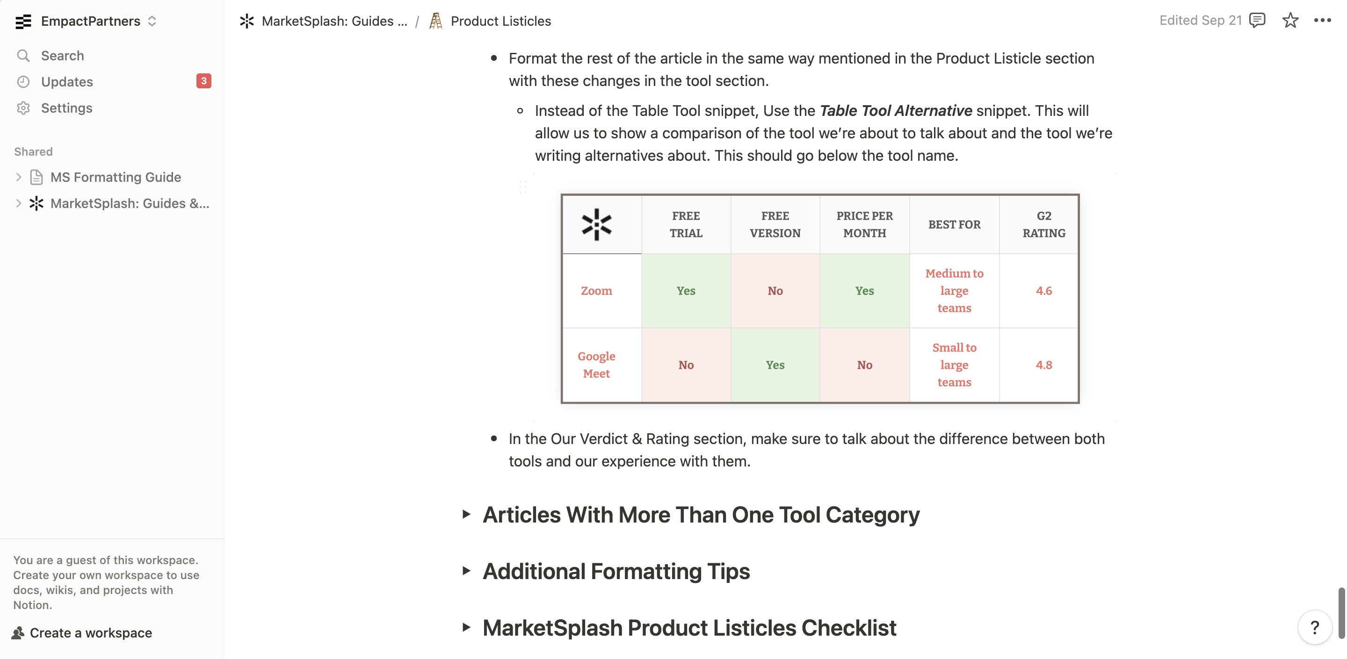
Task: Open the Settings gear icon
Action: [x=23, y=107]
